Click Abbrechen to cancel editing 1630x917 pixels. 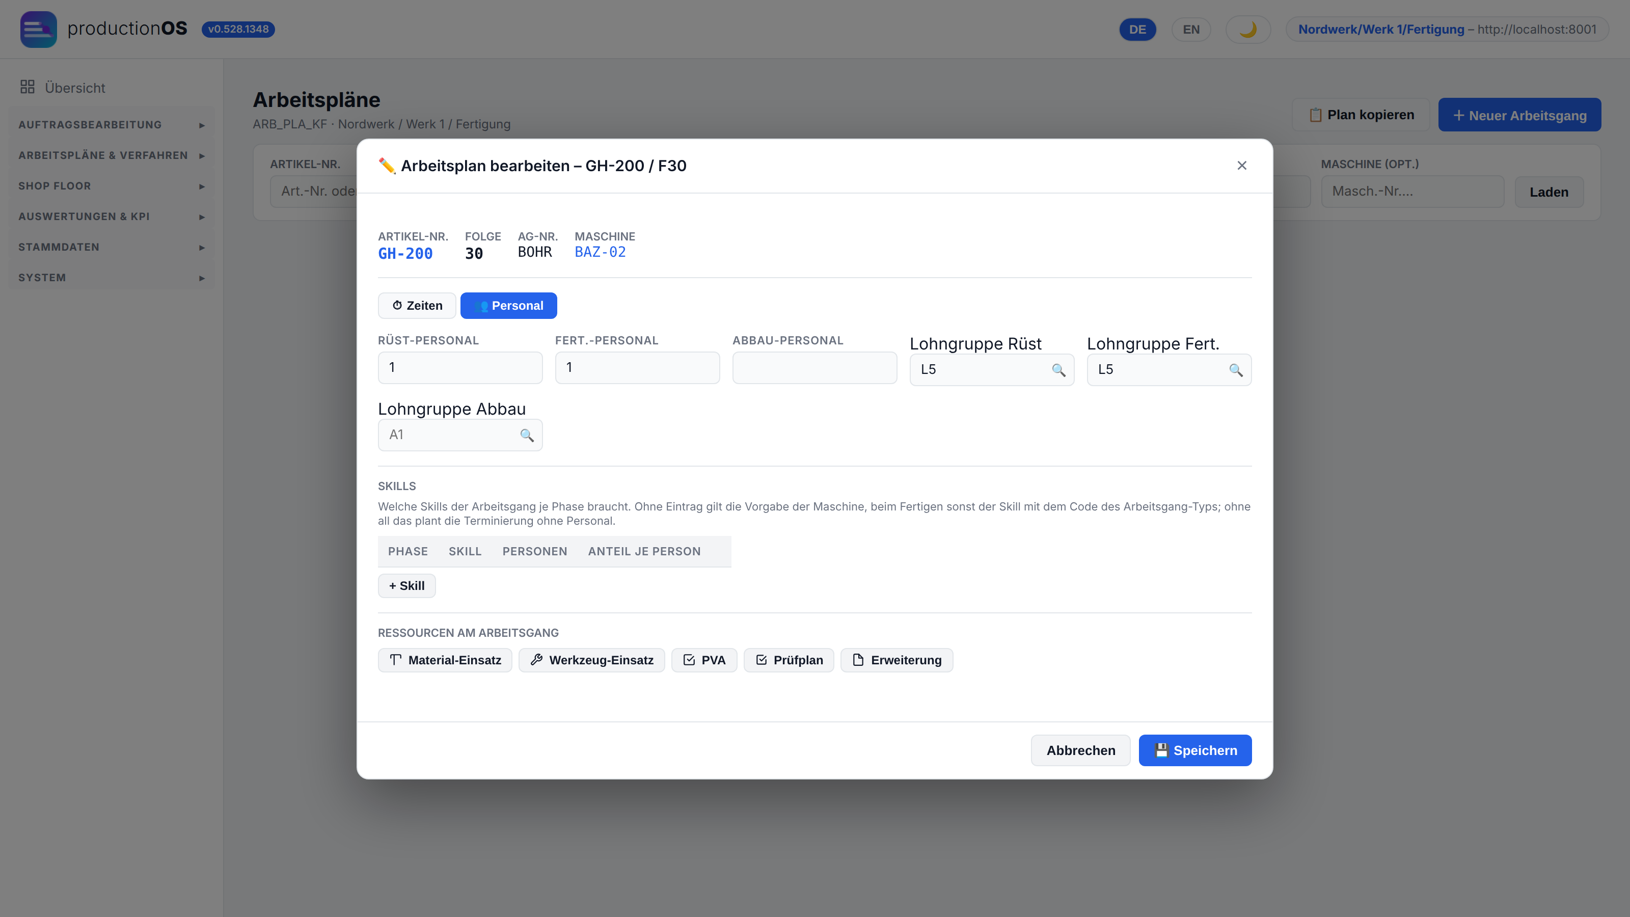pos(1080,750)
